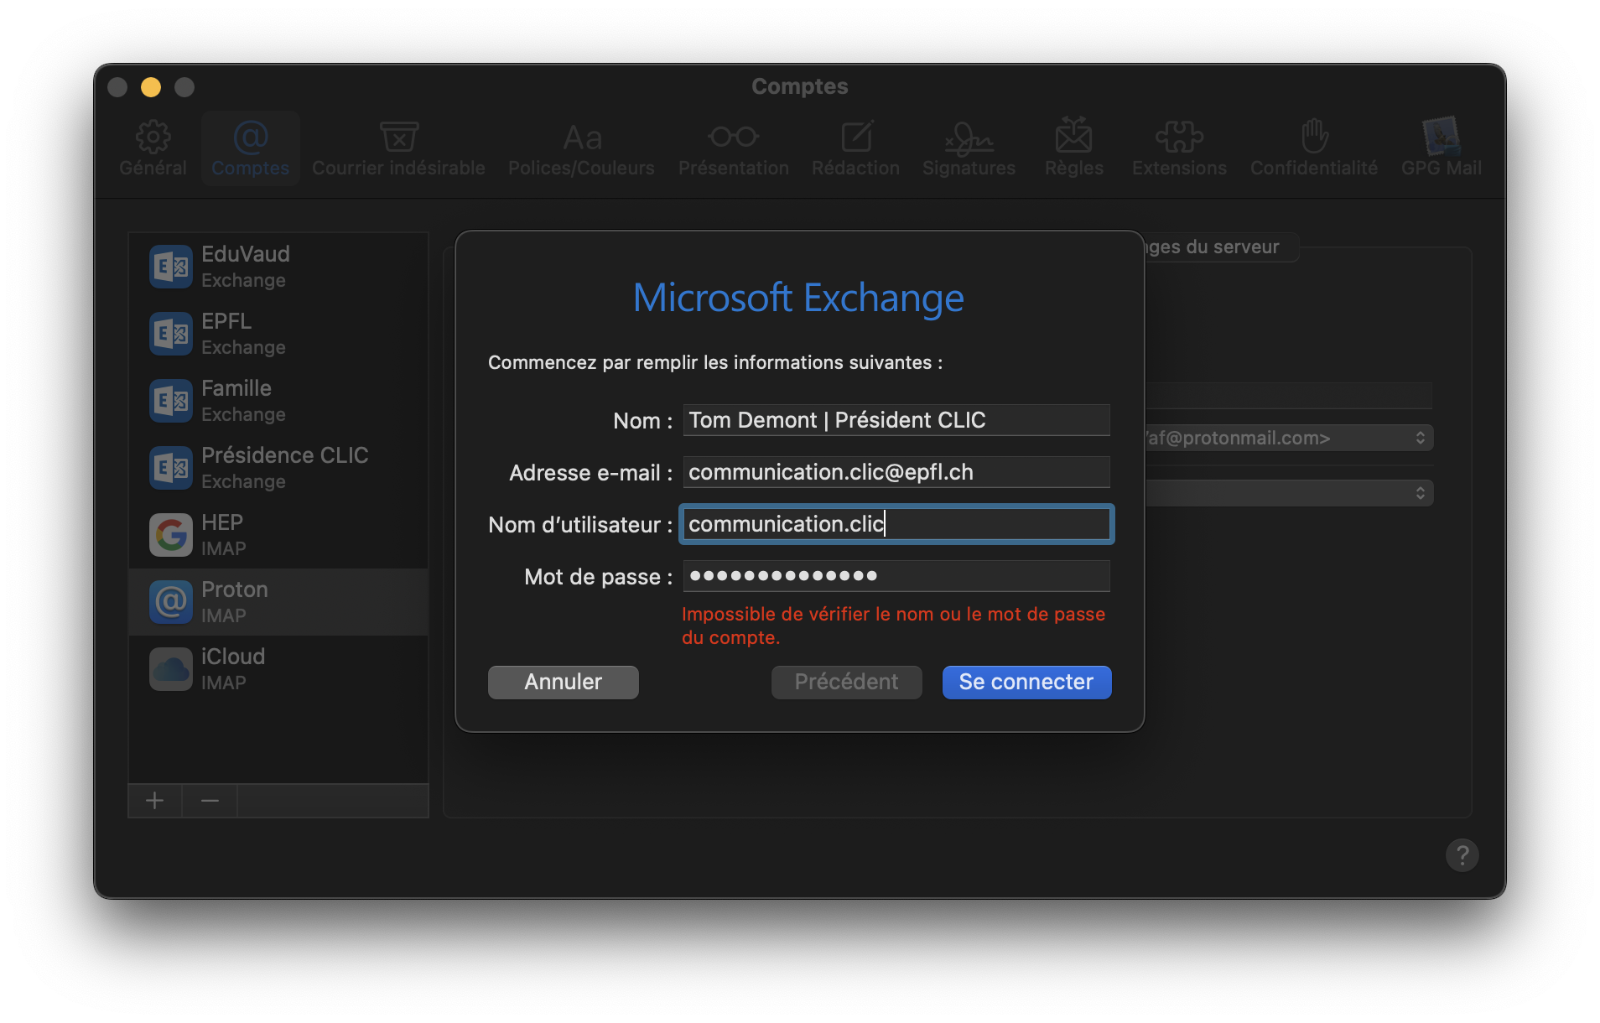This screenshot has height=1023, width=1600.
Task: Remove the selected account with minus button
Action: 210,801
